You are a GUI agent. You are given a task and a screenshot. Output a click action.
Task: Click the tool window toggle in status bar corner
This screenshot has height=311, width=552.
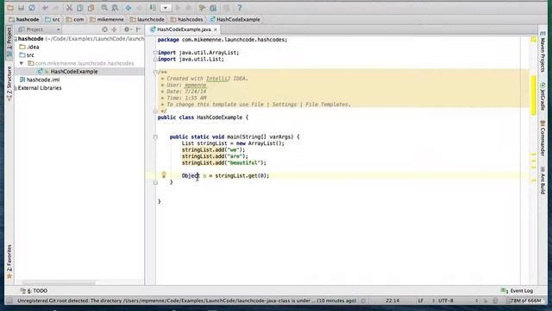(x=9, y=301)
